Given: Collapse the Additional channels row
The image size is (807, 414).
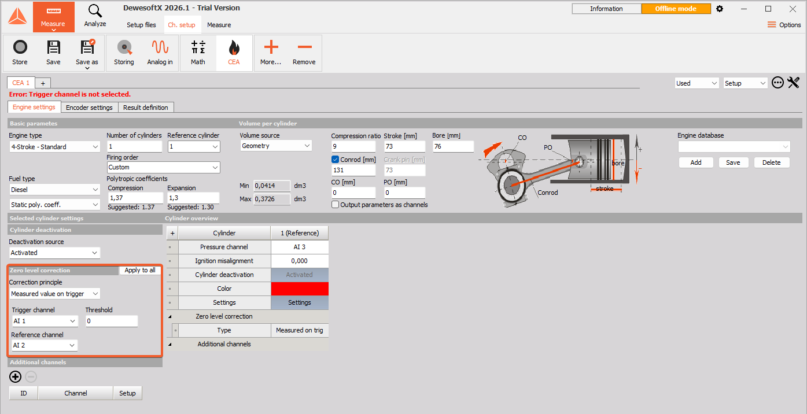Looking at the screenshot, I should coord(170,344).
